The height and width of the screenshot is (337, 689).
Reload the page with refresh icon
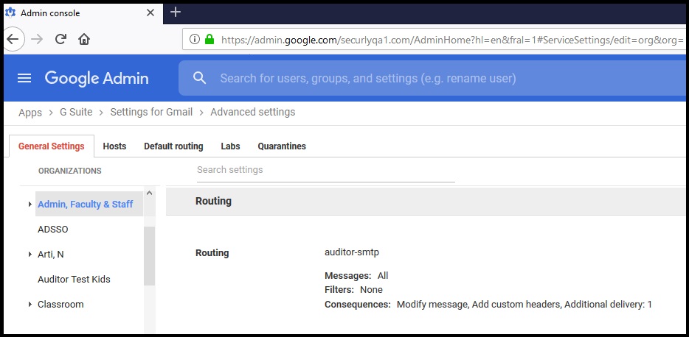pos(60,39)
